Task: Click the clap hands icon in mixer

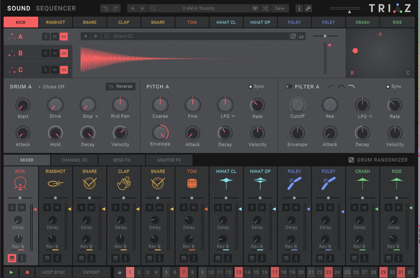Action: (124, 183)
